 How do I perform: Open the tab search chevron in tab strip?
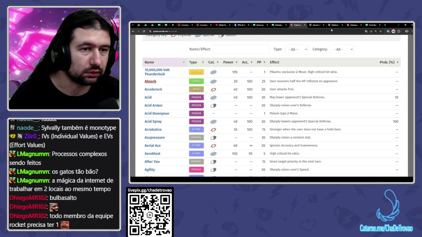[133, 25]
